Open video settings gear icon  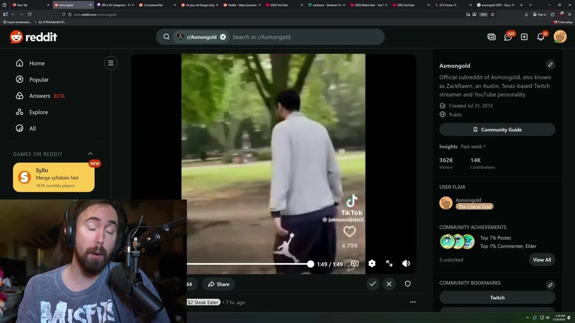point(372,264)
